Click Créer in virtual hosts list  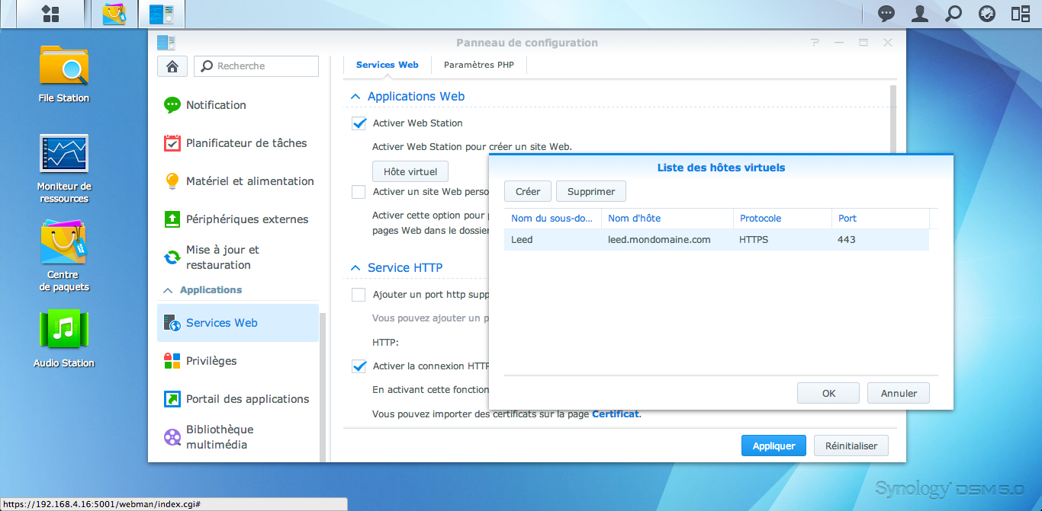click(x=528, y=192)
